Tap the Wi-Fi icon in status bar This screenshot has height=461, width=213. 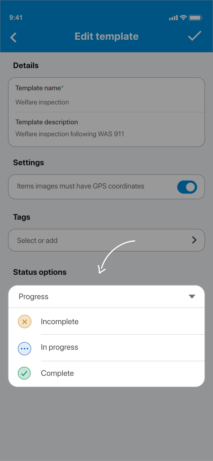click(183, 18)
